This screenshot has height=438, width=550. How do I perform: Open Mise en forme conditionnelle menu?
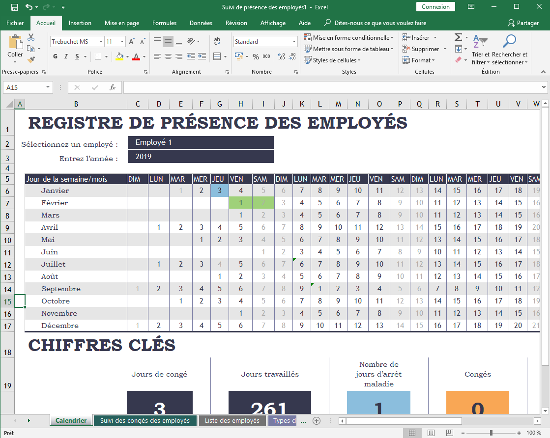(x=348, y=37)
